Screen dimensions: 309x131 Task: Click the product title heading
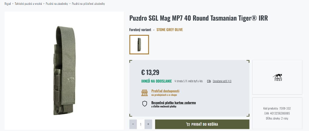199,18
